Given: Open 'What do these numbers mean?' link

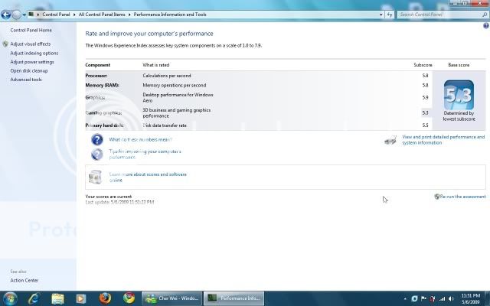Looking at the screenshot, I should pos(140,139).
